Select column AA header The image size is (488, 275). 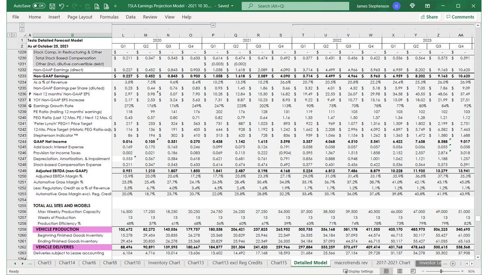(x=461, y=35)
